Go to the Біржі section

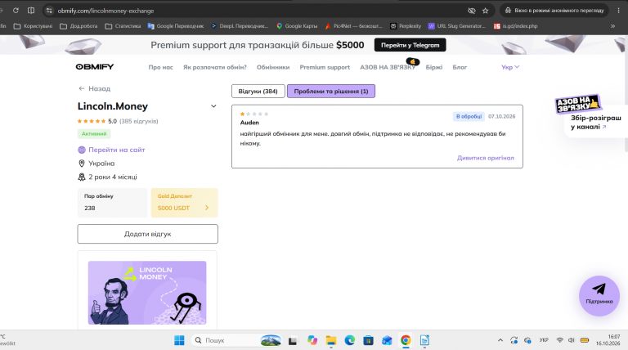(433, 67)
